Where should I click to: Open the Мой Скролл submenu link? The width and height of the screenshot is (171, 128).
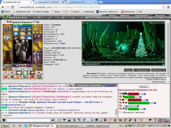124,18
